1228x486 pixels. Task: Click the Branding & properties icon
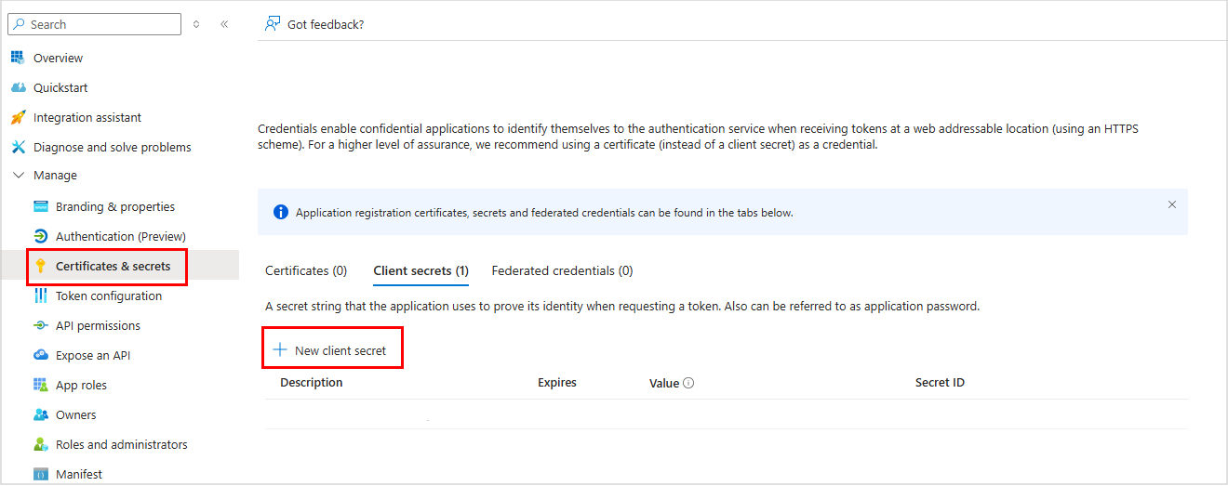40,206
